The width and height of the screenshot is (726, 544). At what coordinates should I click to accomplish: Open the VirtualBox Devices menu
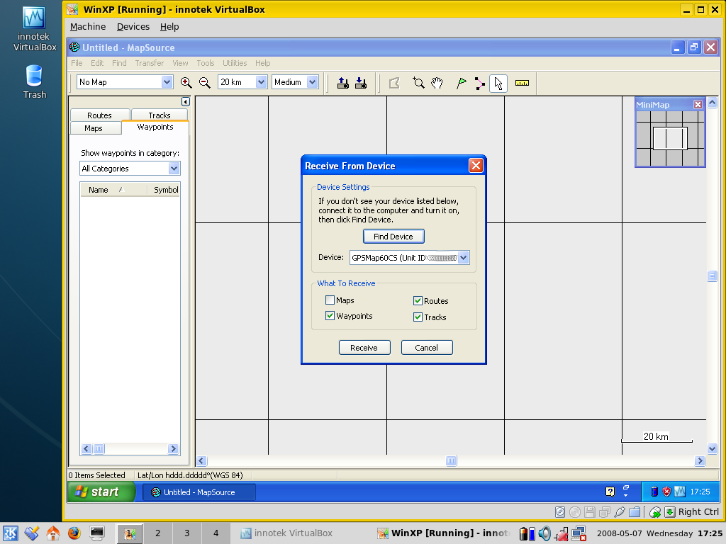point(133,27)
